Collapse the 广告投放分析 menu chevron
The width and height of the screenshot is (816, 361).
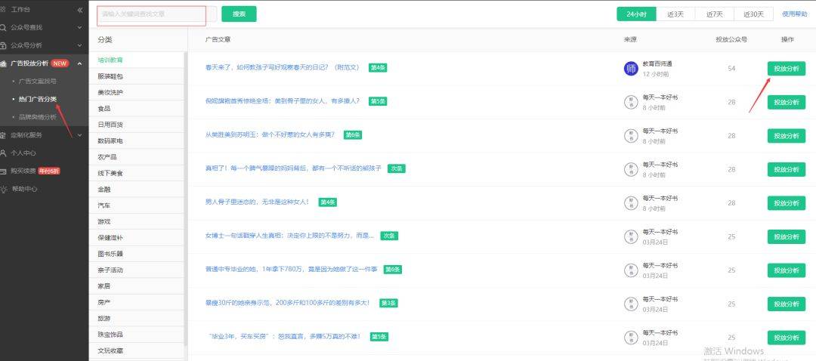click(x=79, y=63)
